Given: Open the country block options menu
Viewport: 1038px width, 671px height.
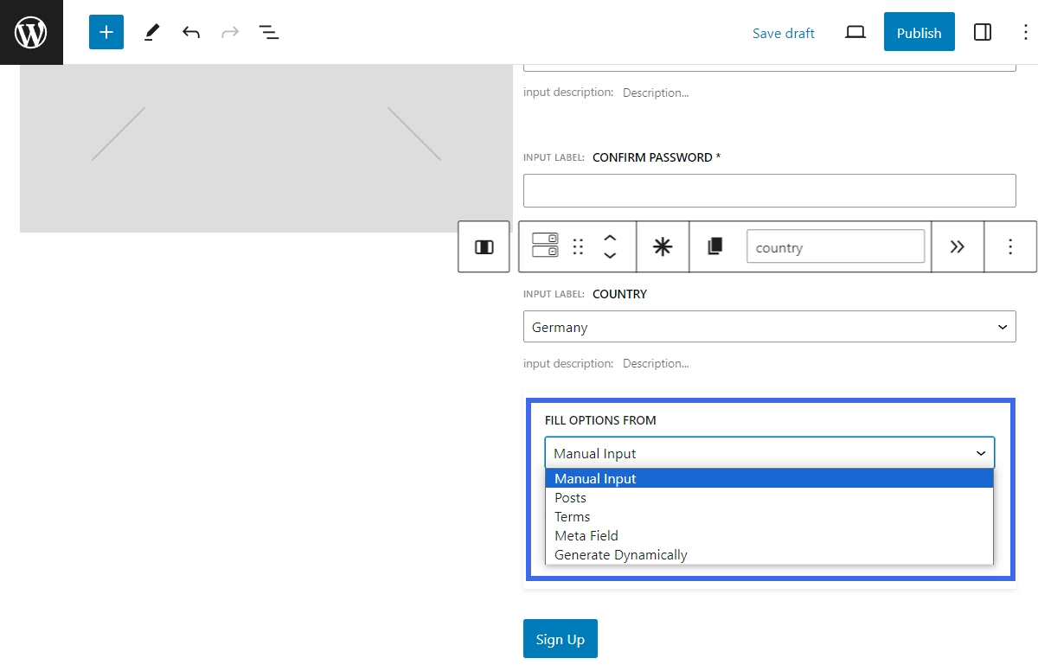Looking at the screenshot, I should click(1010, 247).
